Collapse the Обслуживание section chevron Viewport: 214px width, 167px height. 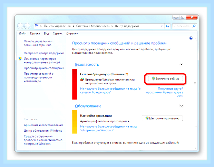(181, 106)
